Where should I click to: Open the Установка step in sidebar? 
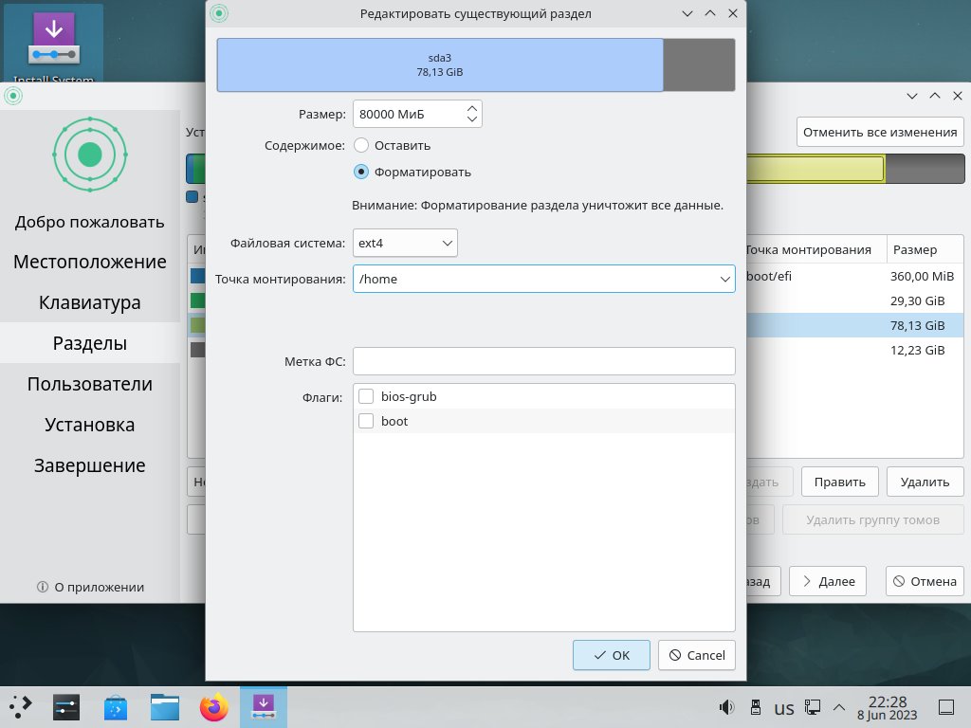pos(90,425)
